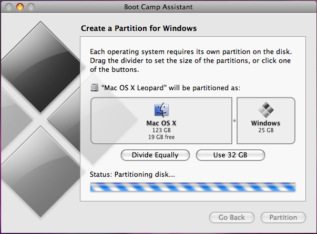This screenshot has height=234, width=317.
Task: Click the "19 GB free" label
Action: [161, 137]
